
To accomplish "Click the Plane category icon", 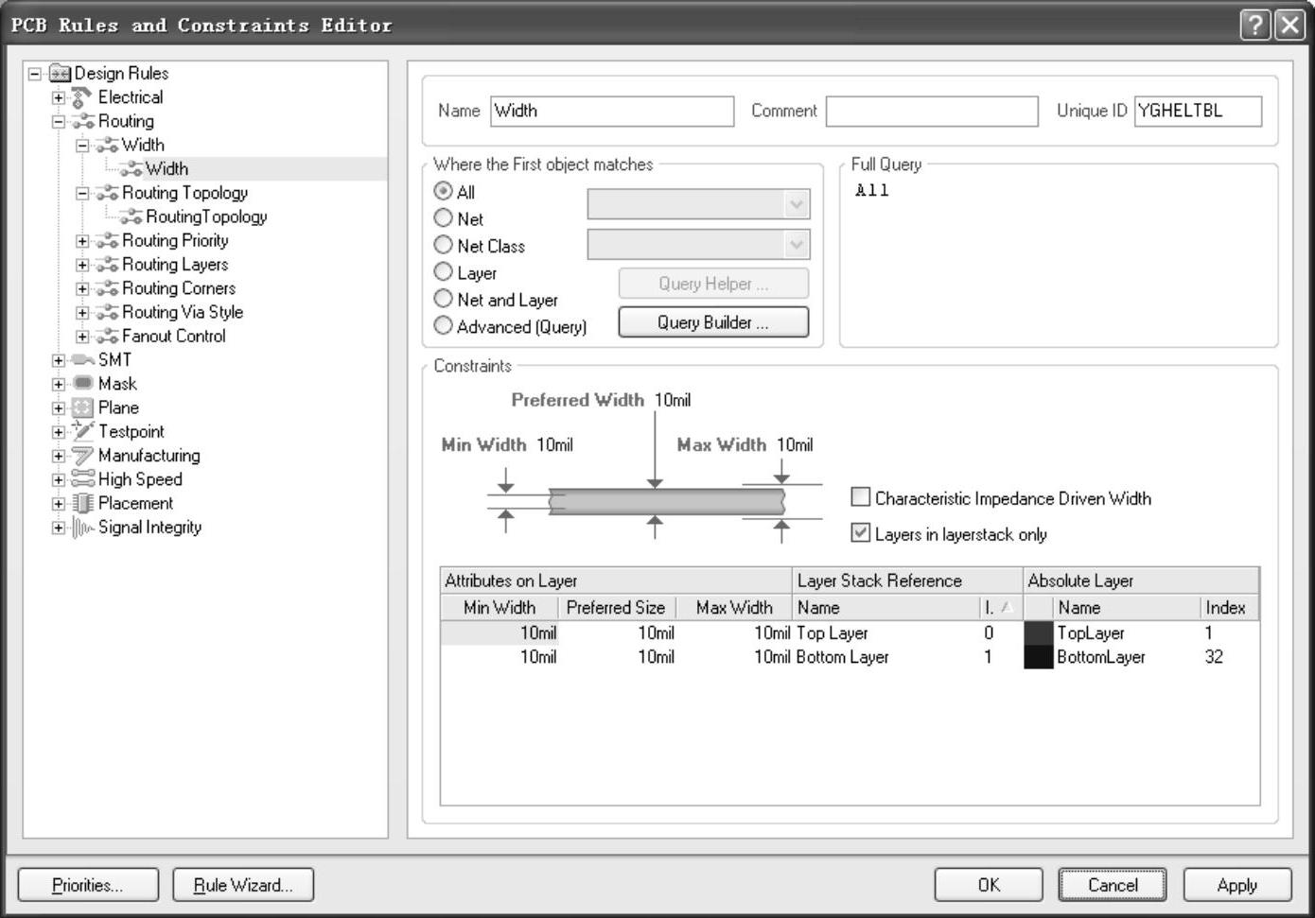I will (x=83, y=407).
